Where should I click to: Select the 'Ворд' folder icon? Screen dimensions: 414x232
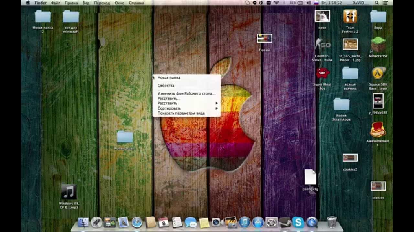click(378, 17)
